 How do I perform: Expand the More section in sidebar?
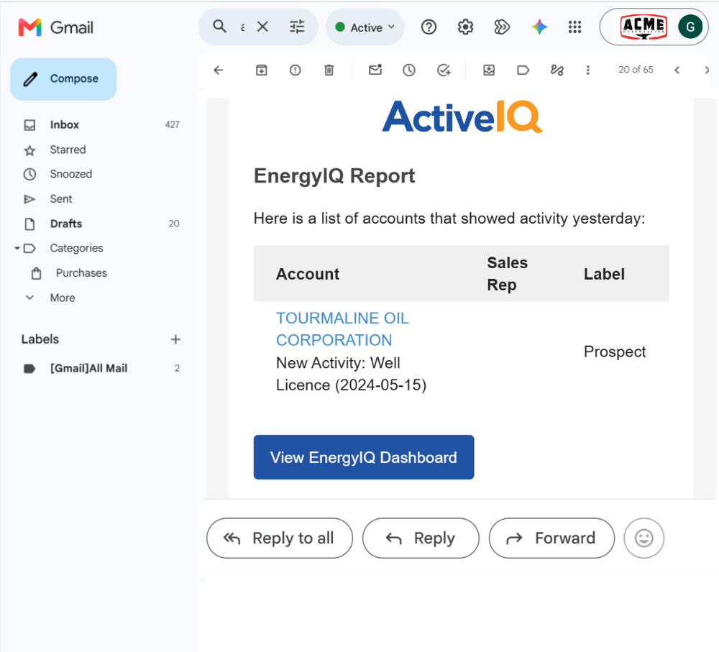pyautogui.click(x=63, y=298)
